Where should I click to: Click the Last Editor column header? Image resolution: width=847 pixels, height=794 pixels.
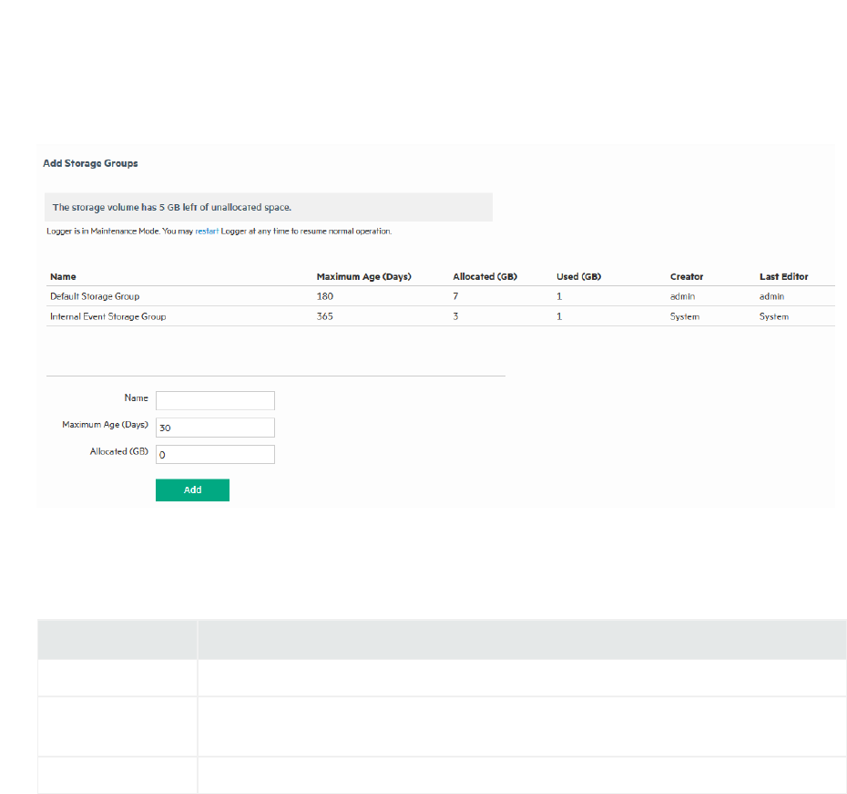[x=783, y=276]
